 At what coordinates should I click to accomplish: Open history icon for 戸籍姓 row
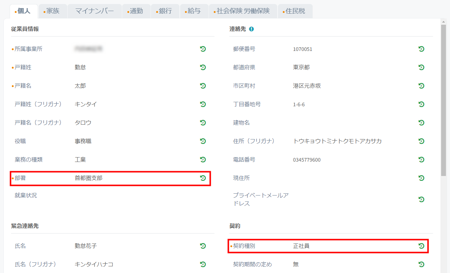(x=203, y=67)
